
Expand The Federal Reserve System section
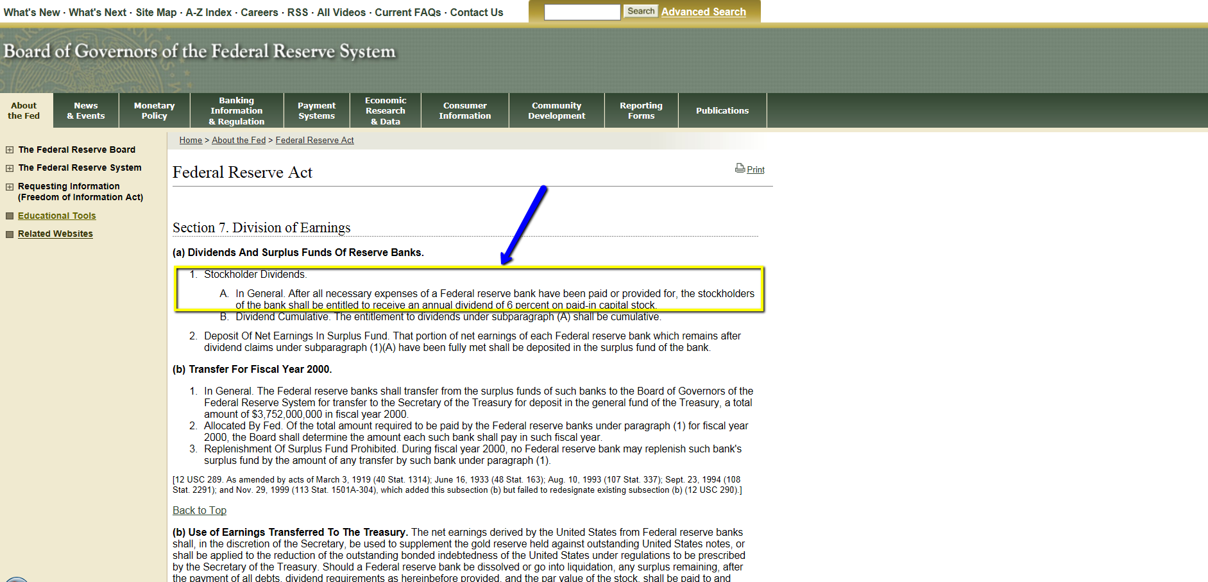click(10, 168)
